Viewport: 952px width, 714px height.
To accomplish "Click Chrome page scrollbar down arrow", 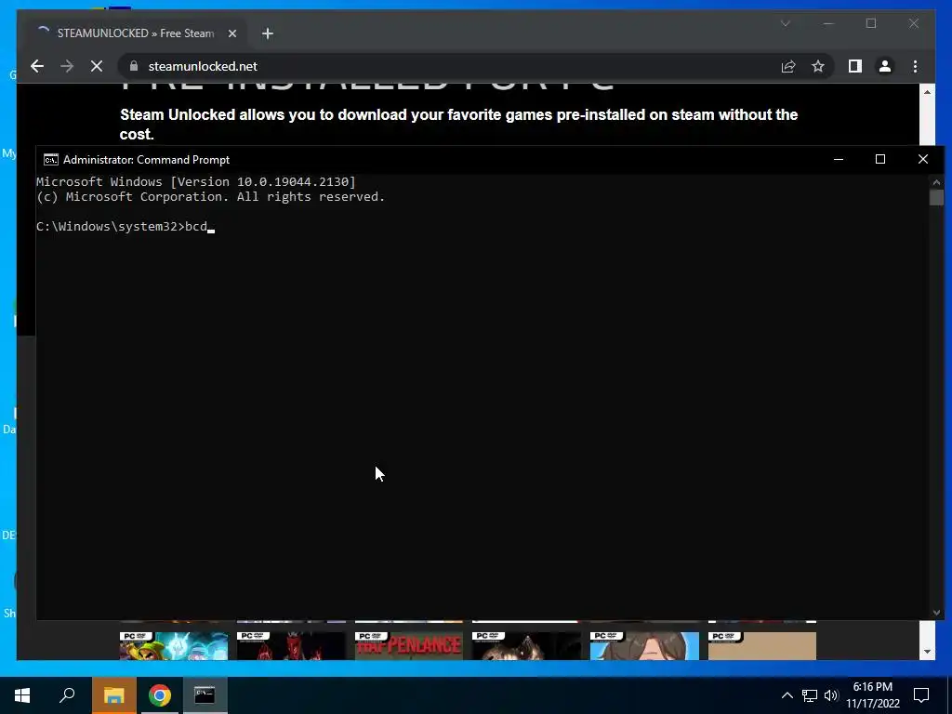I will (927, 652).
